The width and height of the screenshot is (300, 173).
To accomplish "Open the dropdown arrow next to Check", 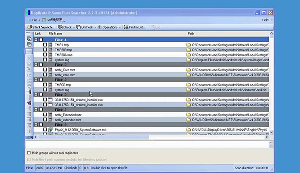I will [x=74, y=27].
